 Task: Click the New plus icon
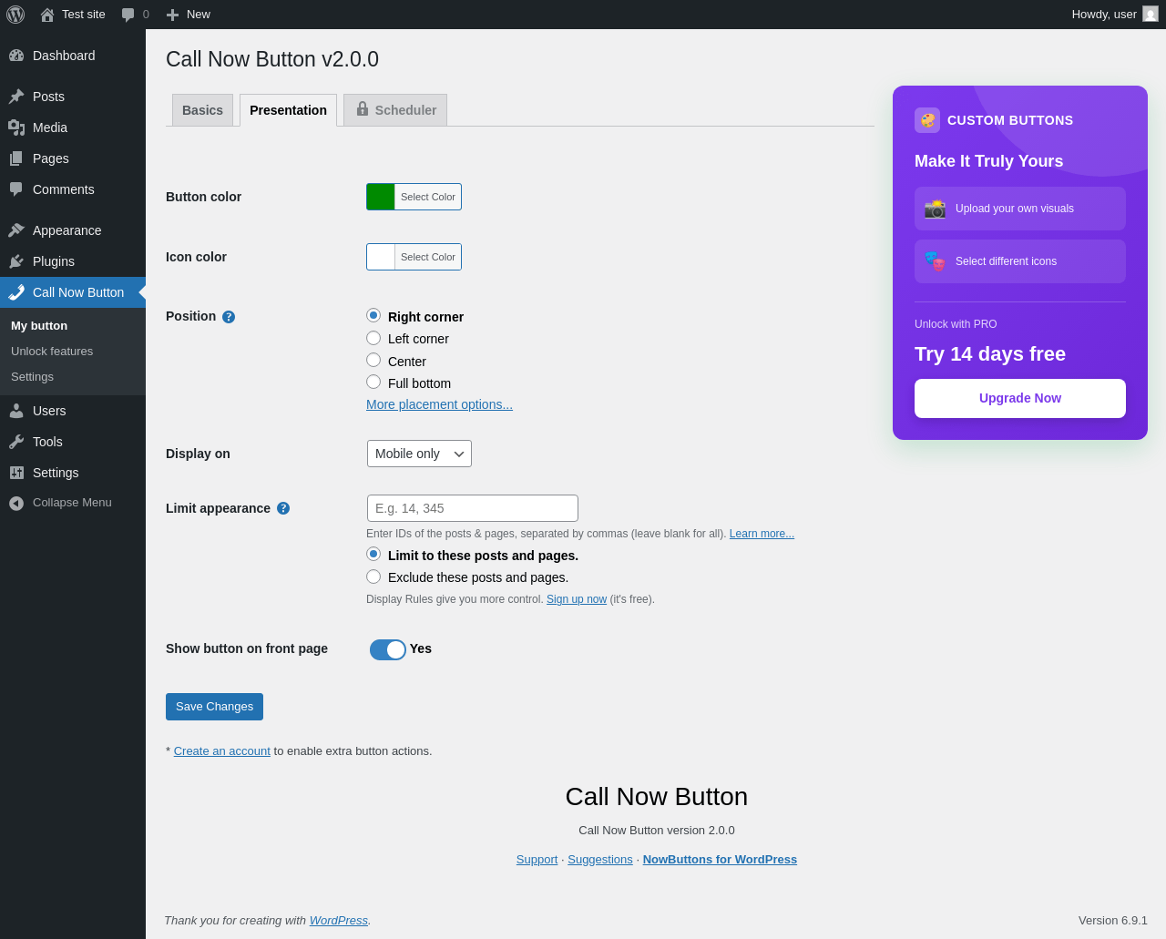(172, 15)
